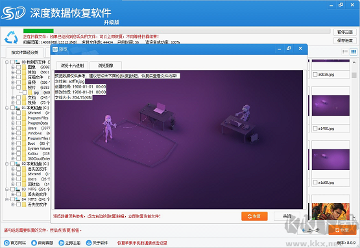The height and width of the screenshot is (248, 360).
Task: Click the 视频 folder icon
Action: 24,103
